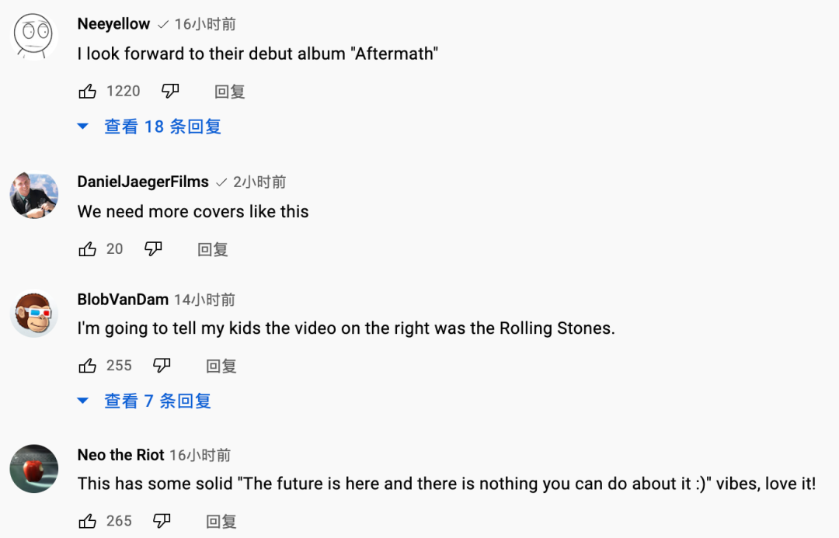The height and width of the screenshot is (538, 839).
Task: Reply to DanielJaegerFilms' comment
Action: coord(212,250)
